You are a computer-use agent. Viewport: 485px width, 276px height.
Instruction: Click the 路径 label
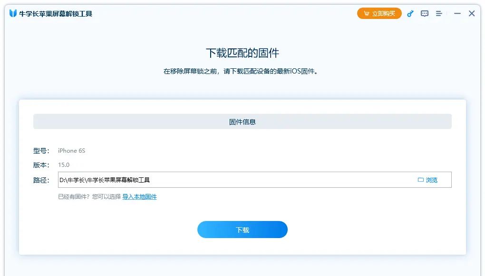click(x=41, y=180)
